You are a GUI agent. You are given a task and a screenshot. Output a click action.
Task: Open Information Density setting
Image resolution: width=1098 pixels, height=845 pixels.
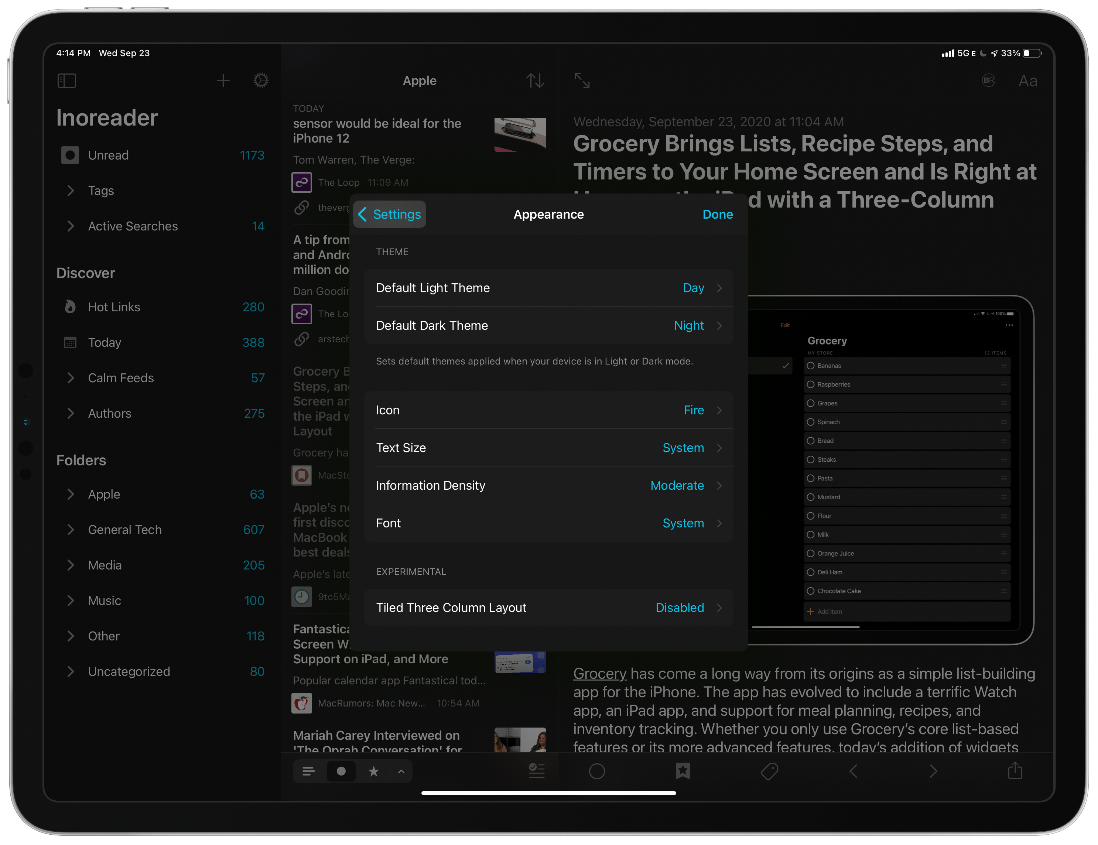548,485
